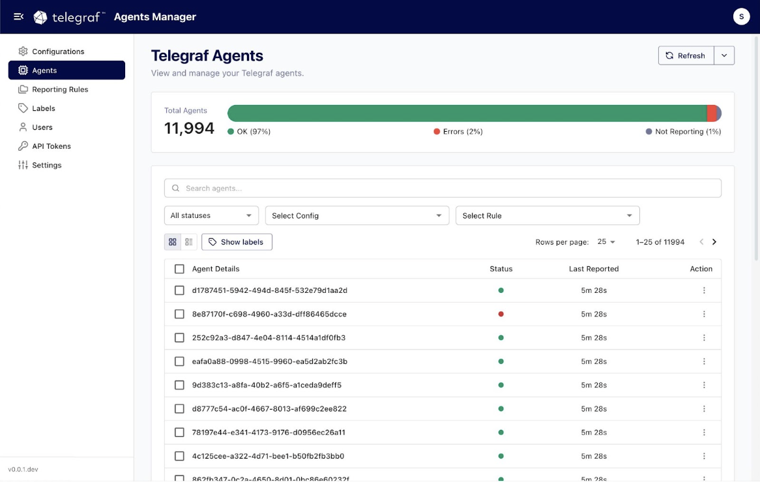
Task: Go to next page of agents
Action: [x=714, y=242]
